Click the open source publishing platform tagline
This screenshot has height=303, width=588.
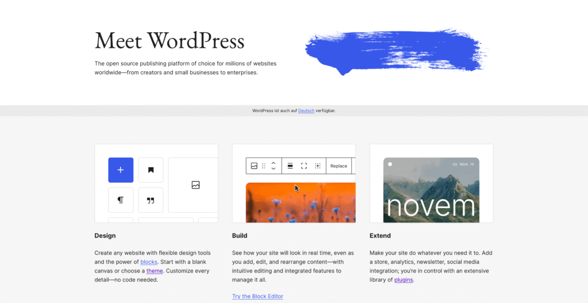click(185, 68)
